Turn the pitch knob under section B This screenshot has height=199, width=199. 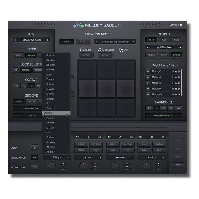[83, 166]
